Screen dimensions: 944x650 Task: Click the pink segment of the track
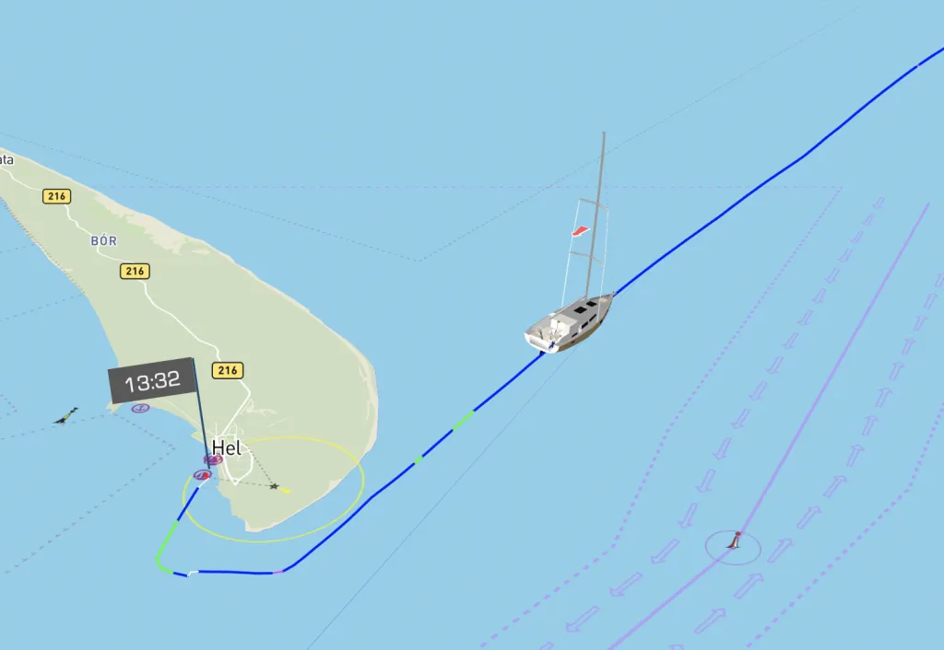click(278, 572)
